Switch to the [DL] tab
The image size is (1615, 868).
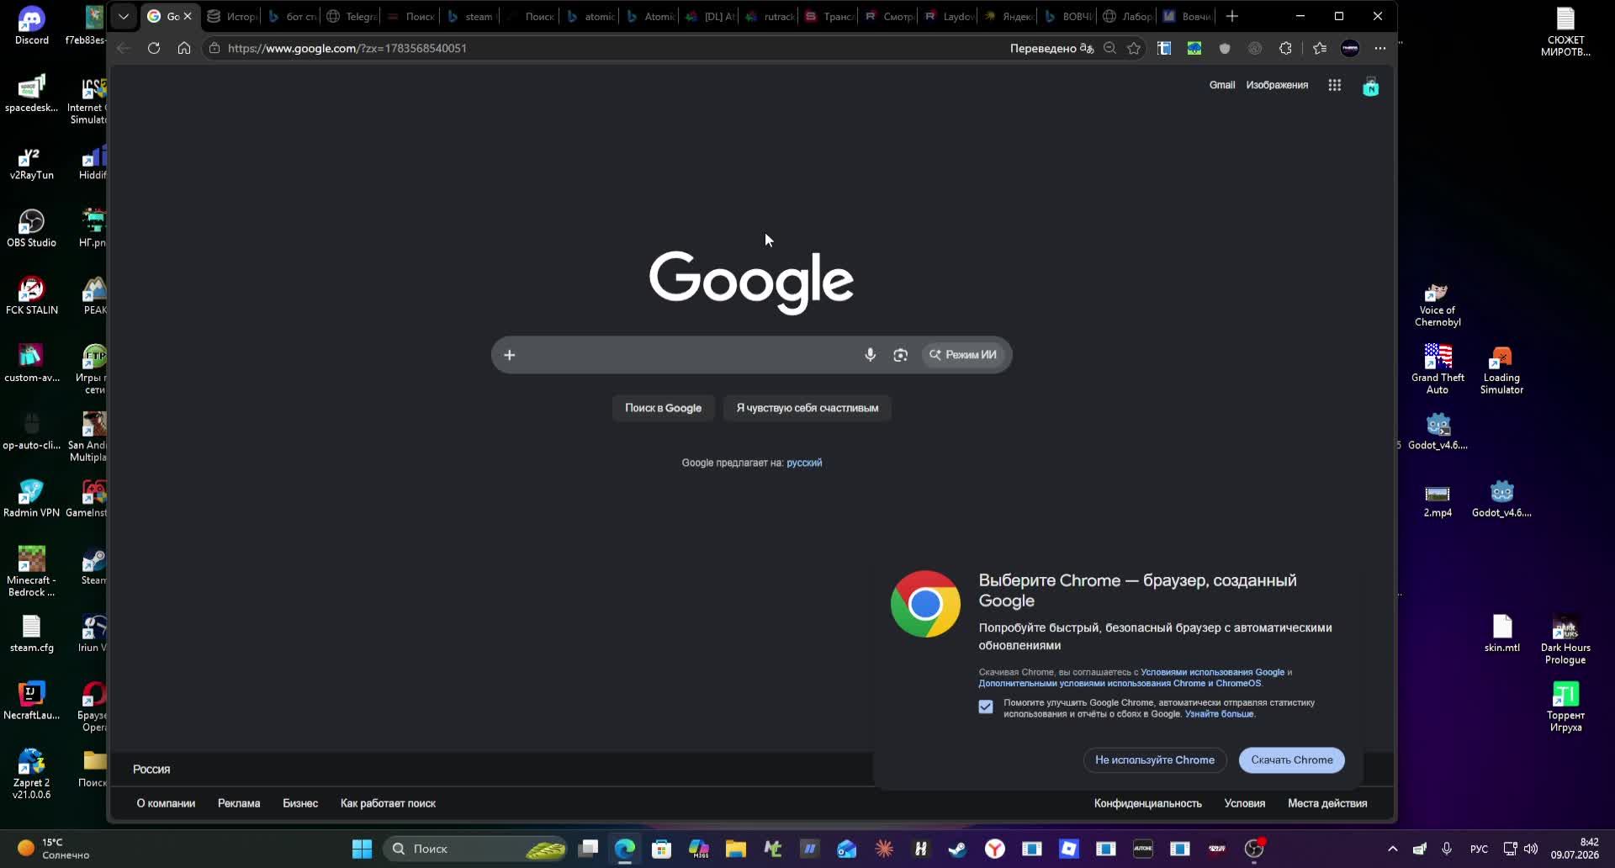(x=710, y=16)
